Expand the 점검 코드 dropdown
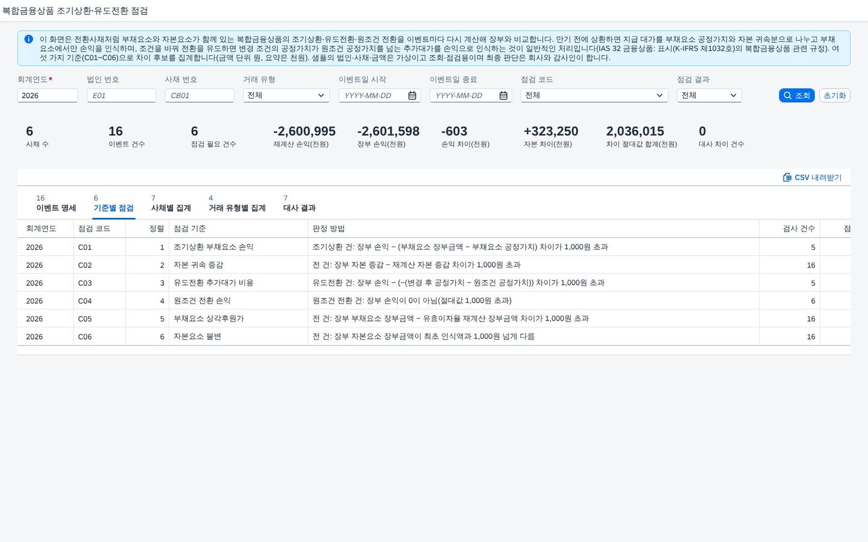This screenshot has height=542, width=868. (659, 96)
